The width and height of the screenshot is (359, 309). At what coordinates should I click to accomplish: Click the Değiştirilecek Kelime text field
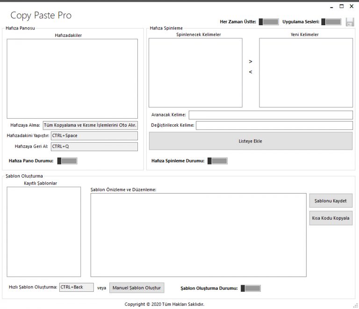[x=274, y=126]
